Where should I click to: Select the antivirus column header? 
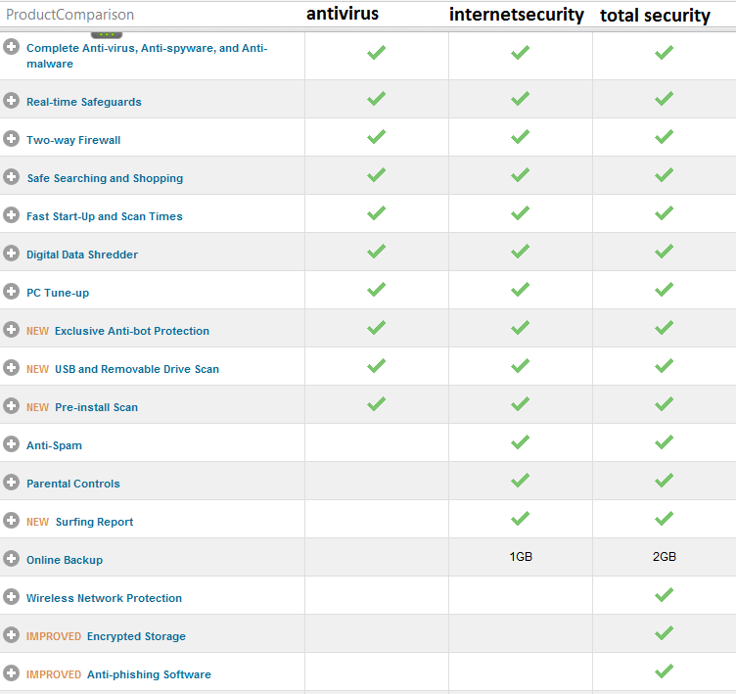[x=343, y=14]
